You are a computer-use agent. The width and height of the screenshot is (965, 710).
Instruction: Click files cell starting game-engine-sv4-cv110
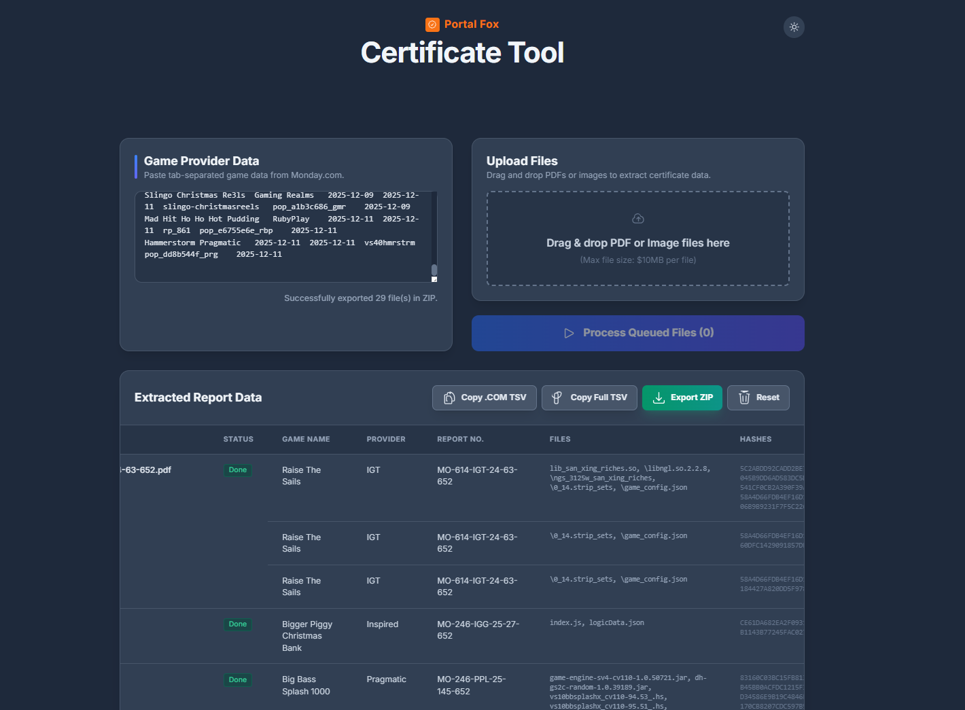629,692
